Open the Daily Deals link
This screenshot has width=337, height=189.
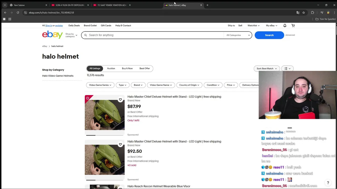[74, 25]
